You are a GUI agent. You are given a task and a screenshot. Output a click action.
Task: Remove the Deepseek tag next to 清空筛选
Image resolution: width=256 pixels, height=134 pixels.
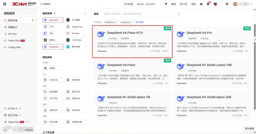click(132, 22)
